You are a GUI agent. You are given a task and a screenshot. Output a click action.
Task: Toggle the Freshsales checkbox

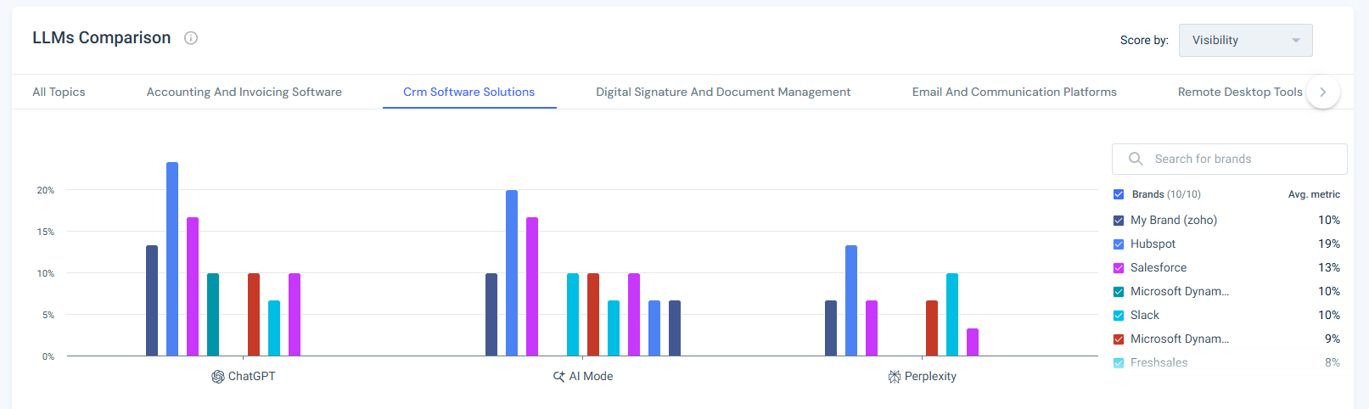coord(1119,363)
